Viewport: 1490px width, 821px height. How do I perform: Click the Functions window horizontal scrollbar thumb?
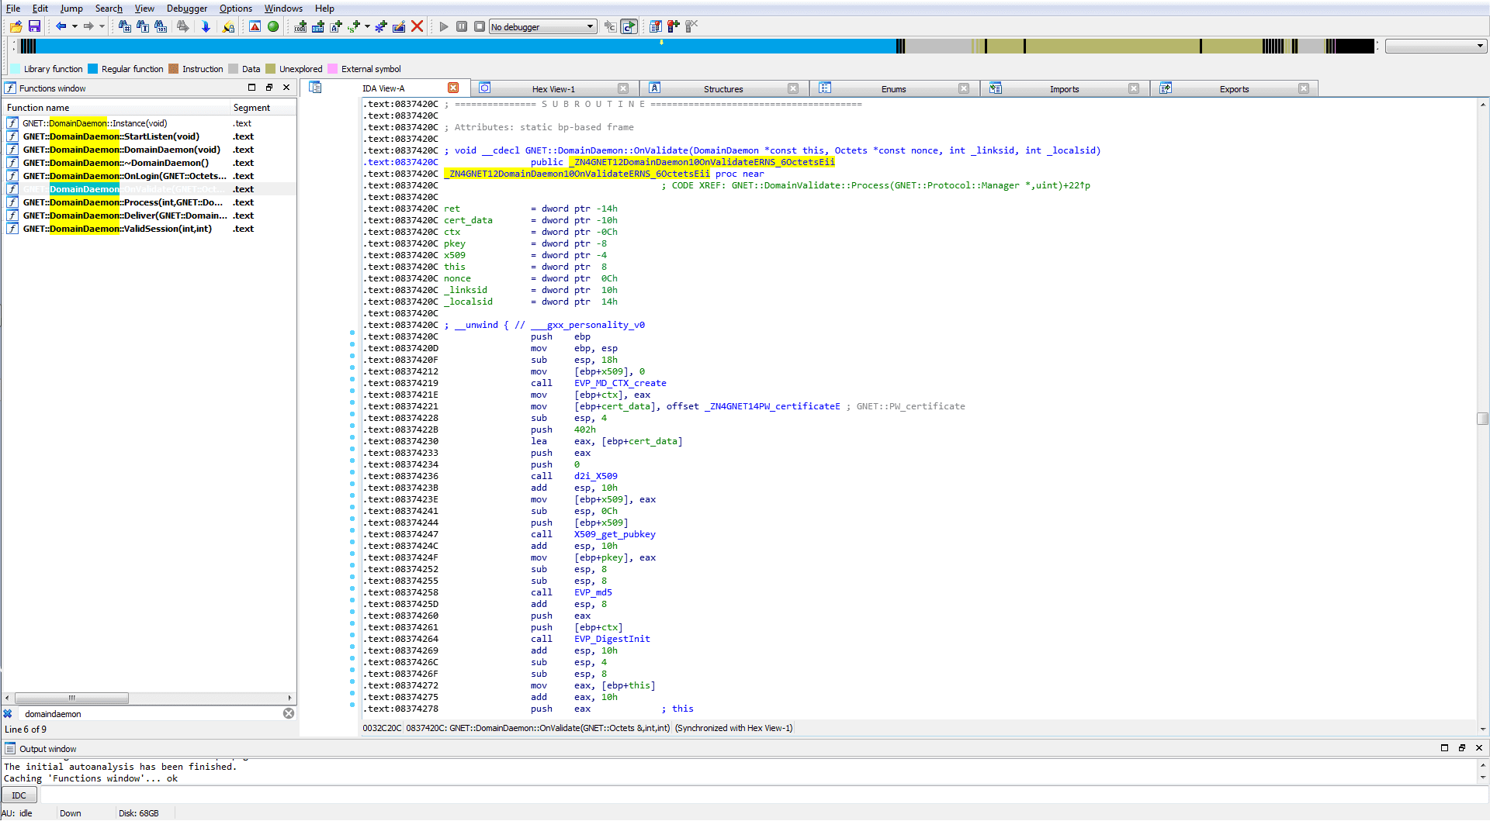pos(71,698)
